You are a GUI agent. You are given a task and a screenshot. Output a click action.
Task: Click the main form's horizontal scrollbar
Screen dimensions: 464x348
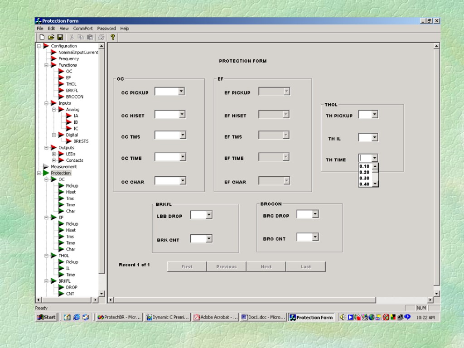click(245, 300)
